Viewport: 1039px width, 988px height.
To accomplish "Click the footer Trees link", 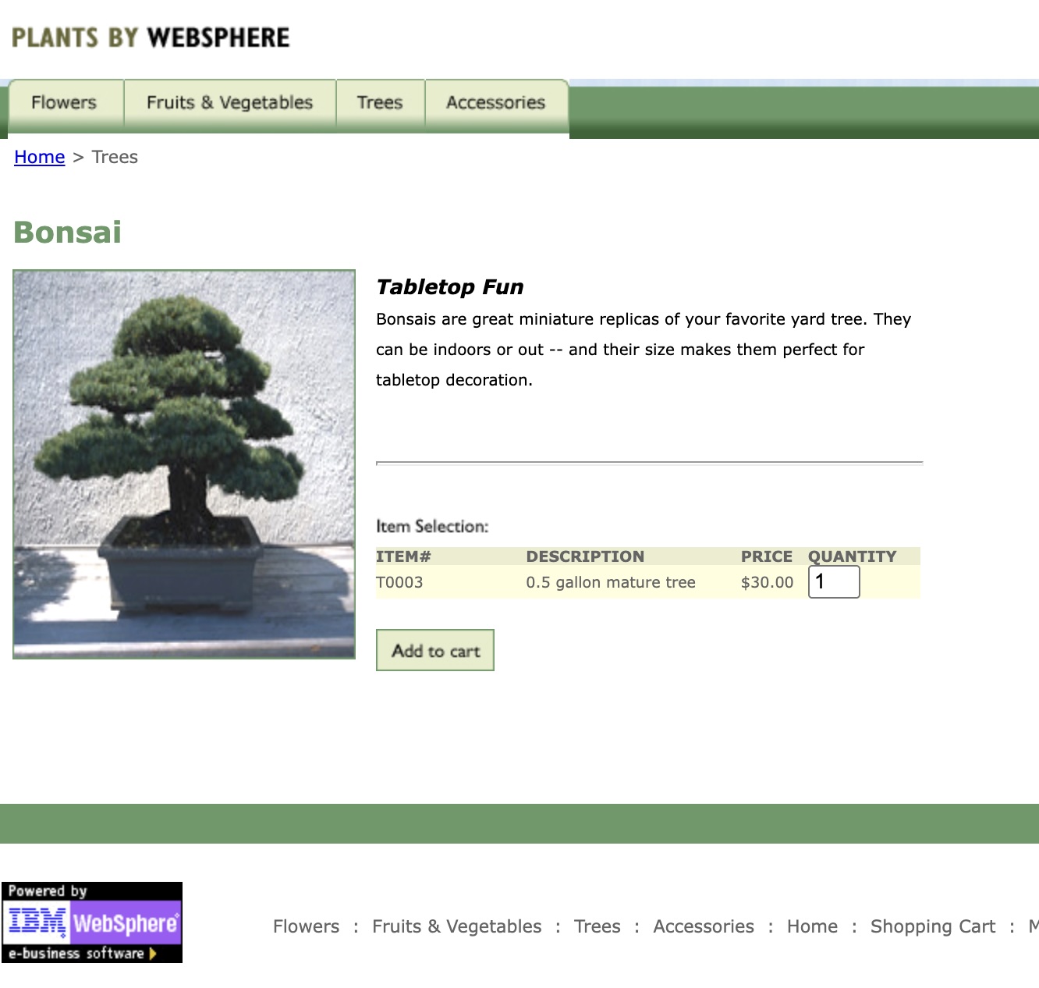I will pyautogui.click(x=597, y=926).
